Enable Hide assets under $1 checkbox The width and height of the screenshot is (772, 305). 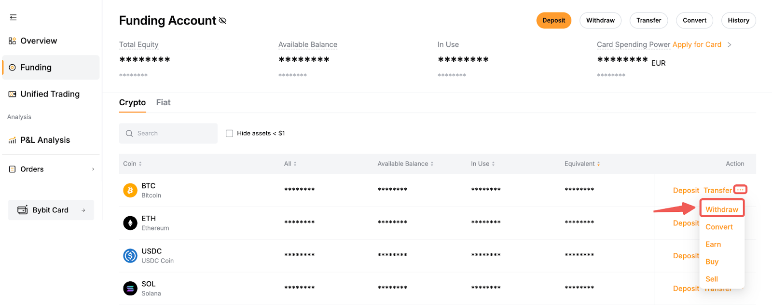230,134
